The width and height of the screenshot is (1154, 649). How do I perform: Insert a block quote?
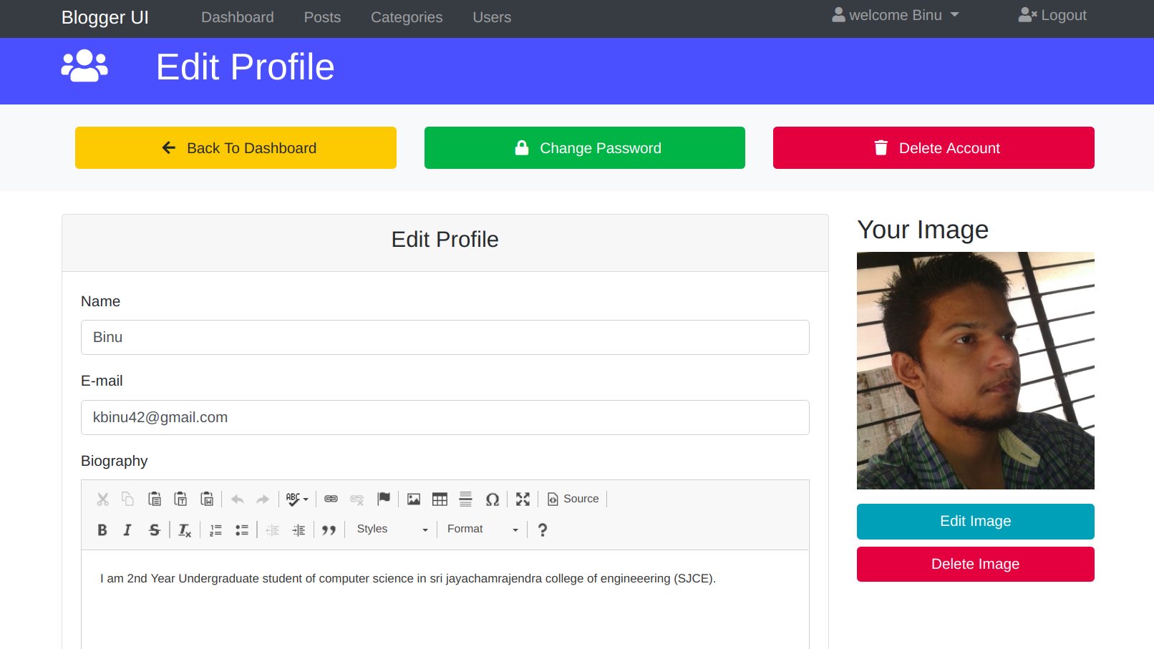point(329,530)
